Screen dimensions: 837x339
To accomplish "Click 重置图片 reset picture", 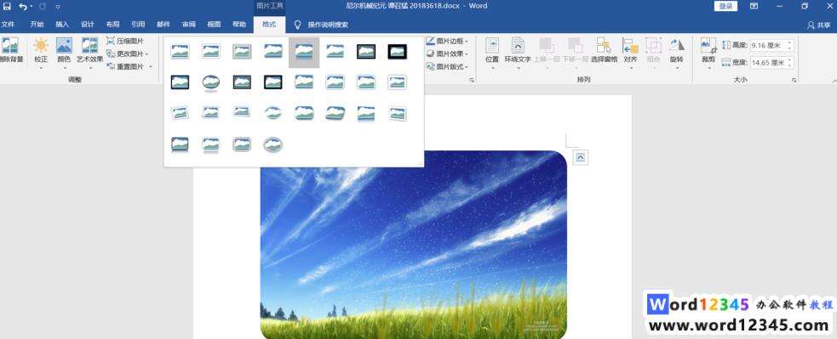I will tap(125, 66).
